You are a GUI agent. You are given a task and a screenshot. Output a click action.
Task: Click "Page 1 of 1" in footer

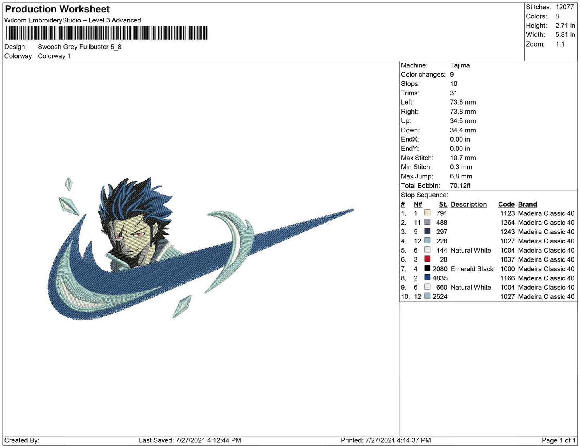(x=559, y=440)
